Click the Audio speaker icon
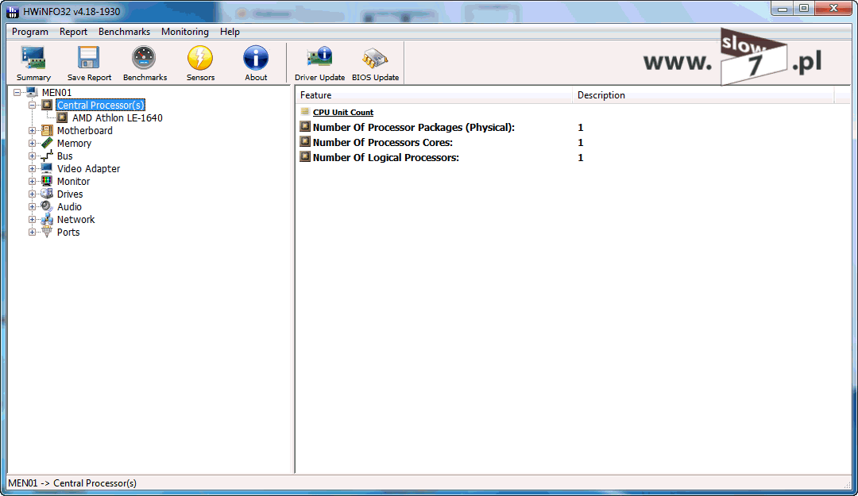Image resolution: width=858 pixels, height=496 pixels. pyautogui.click(x=47, y=206)
